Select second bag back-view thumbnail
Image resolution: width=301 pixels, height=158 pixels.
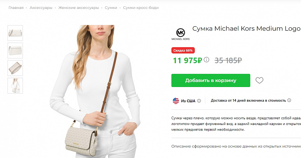pyautogui.click(x=15, y=50)
